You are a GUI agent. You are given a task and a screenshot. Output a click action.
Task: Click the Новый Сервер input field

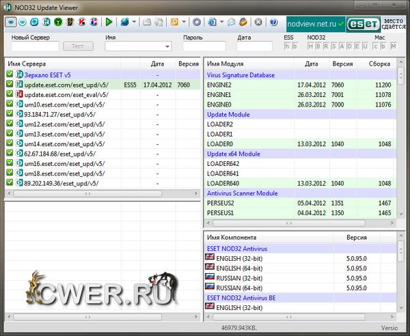33,46
